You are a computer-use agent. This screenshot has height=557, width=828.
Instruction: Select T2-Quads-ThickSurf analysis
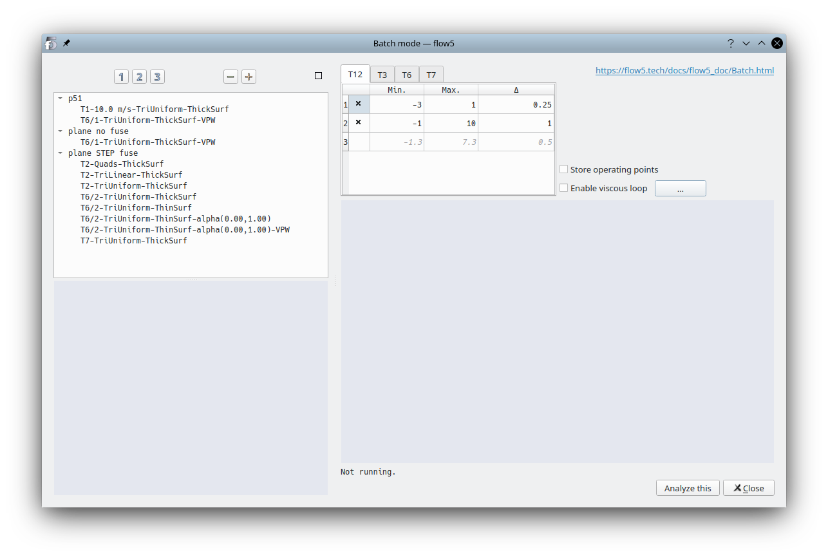point(122,164)
